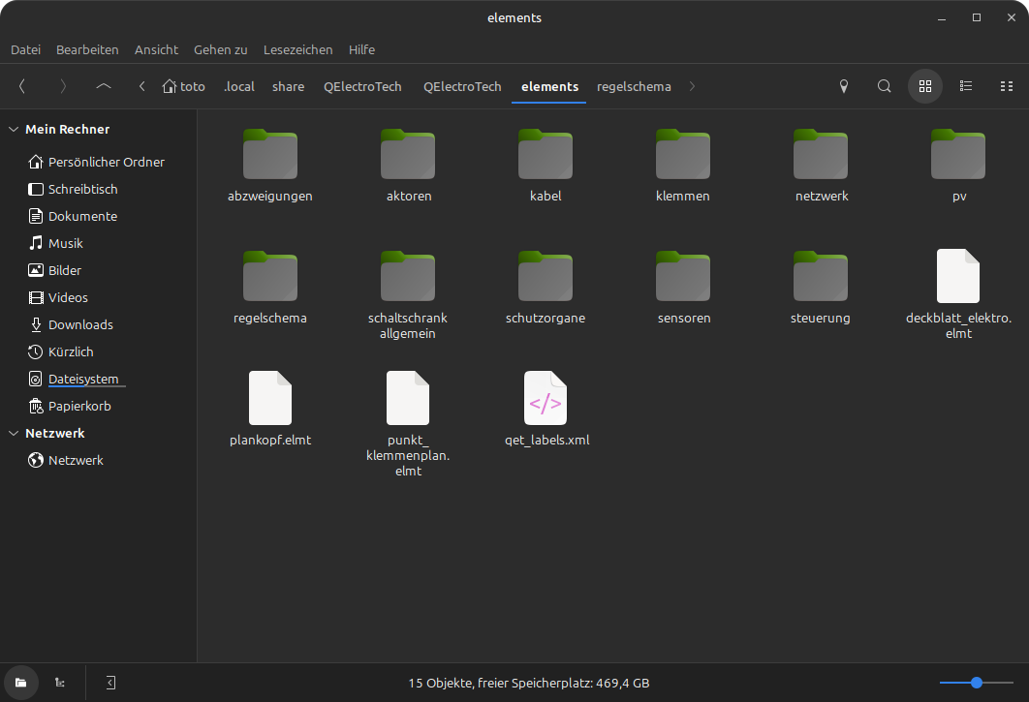Switch to list view
1029x702 pixels.
coord(965,86)
